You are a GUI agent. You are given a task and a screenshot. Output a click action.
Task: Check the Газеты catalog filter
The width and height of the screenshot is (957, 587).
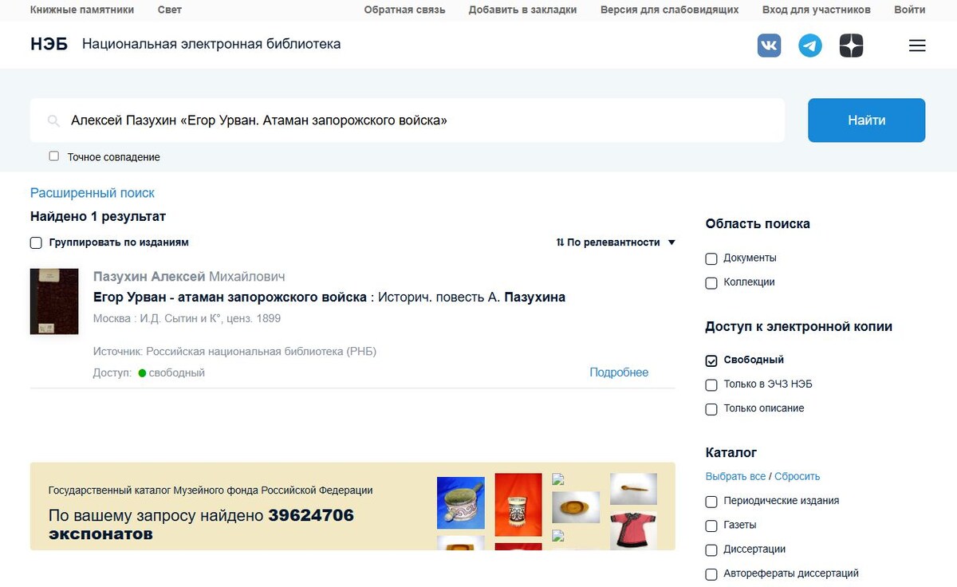click(711, 526)
